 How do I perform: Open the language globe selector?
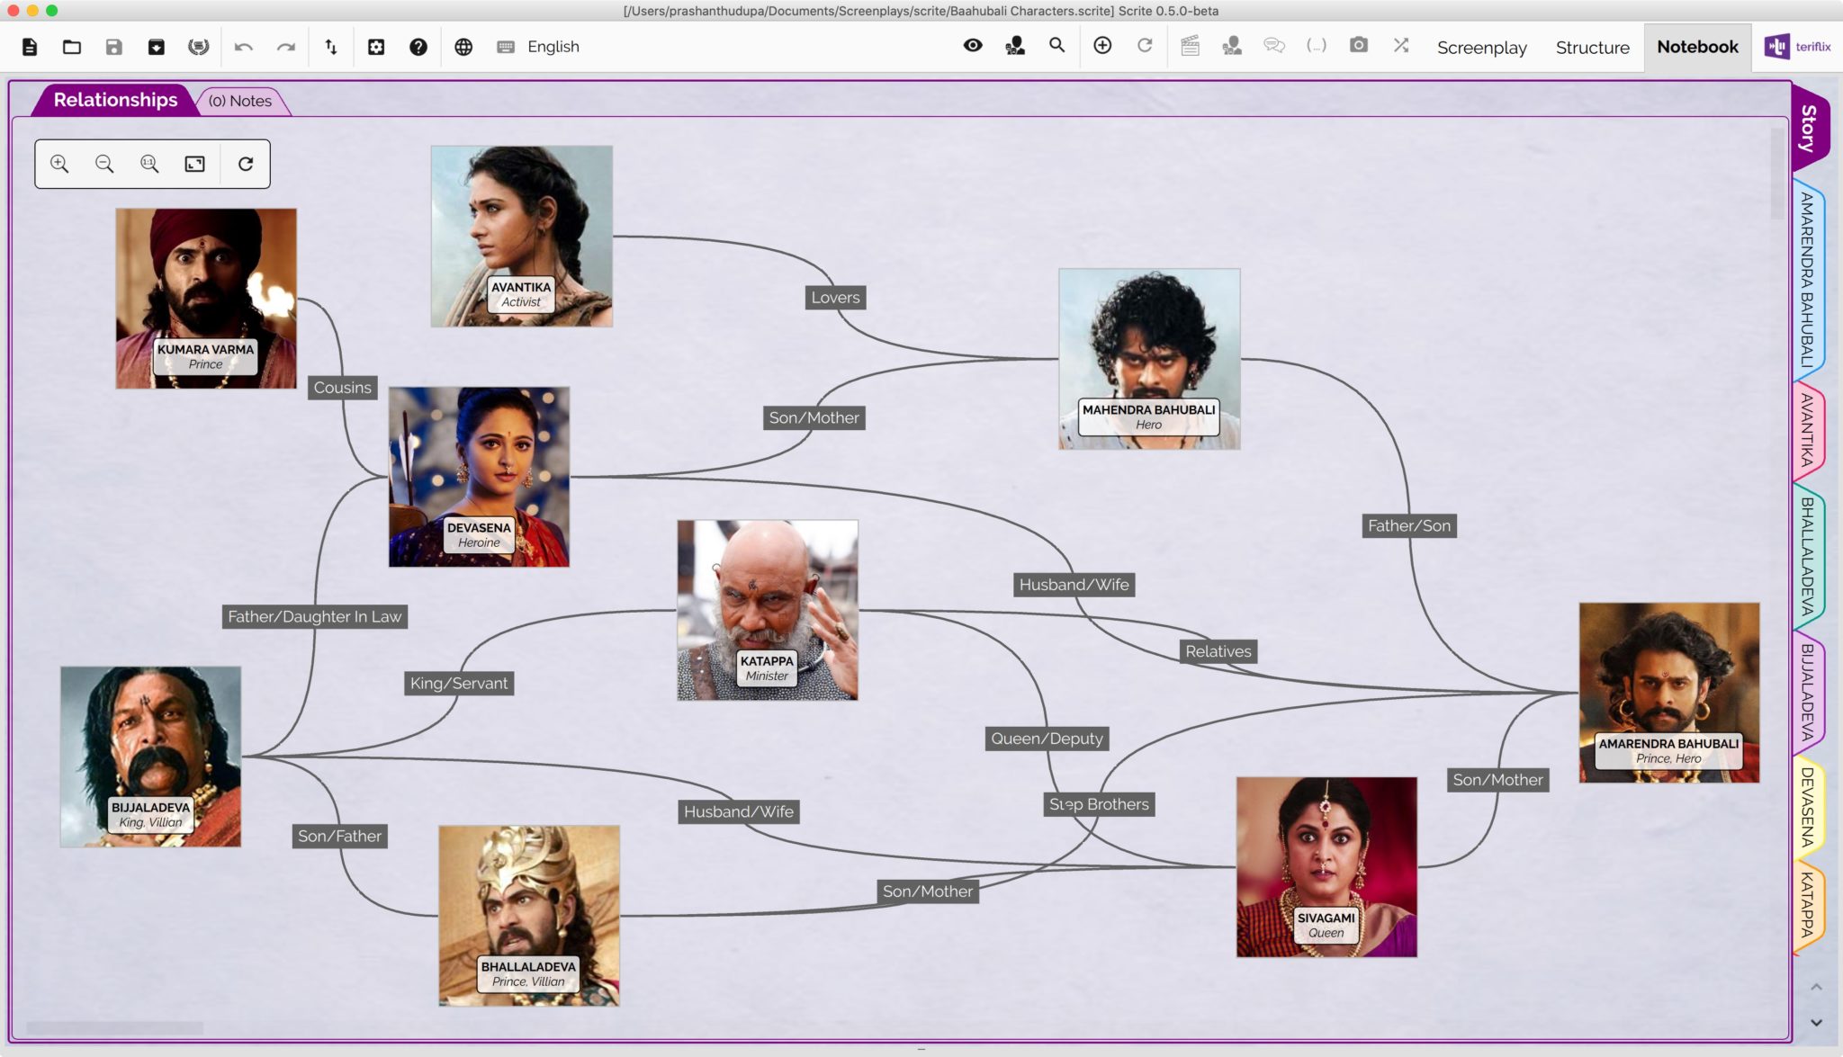pyautogui.click(x=464, y=46)
